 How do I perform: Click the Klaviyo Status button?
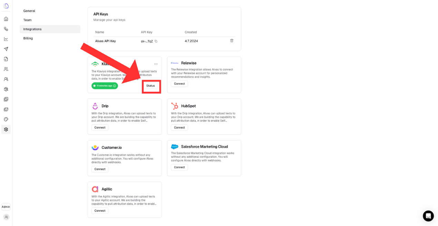pyautogui.click(x=150, y=86)
